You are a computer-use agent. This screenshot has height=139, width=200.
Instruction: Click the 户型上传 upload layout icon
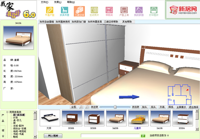[124, 12]
